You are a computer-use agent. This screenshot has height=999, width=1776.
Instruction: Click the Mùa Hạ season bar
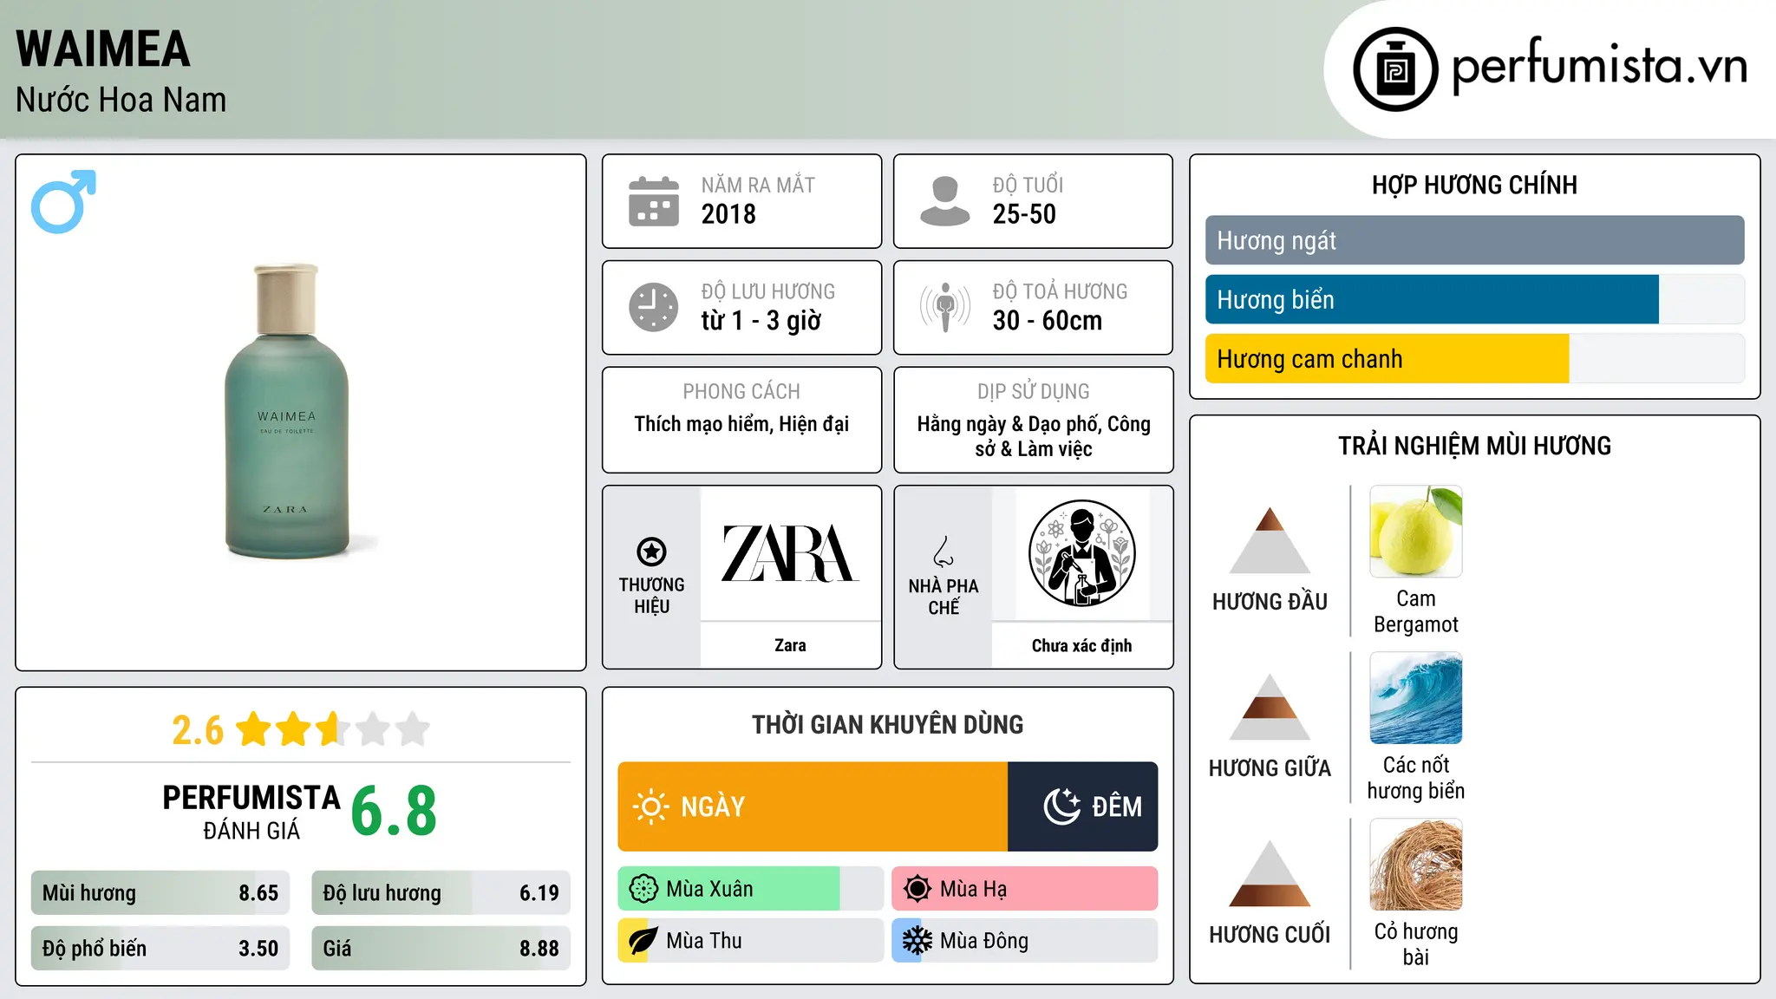pos(1025,889)
